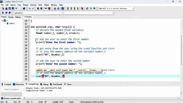Switch to the Classes sidebar tab

click(x=11, y=17)
